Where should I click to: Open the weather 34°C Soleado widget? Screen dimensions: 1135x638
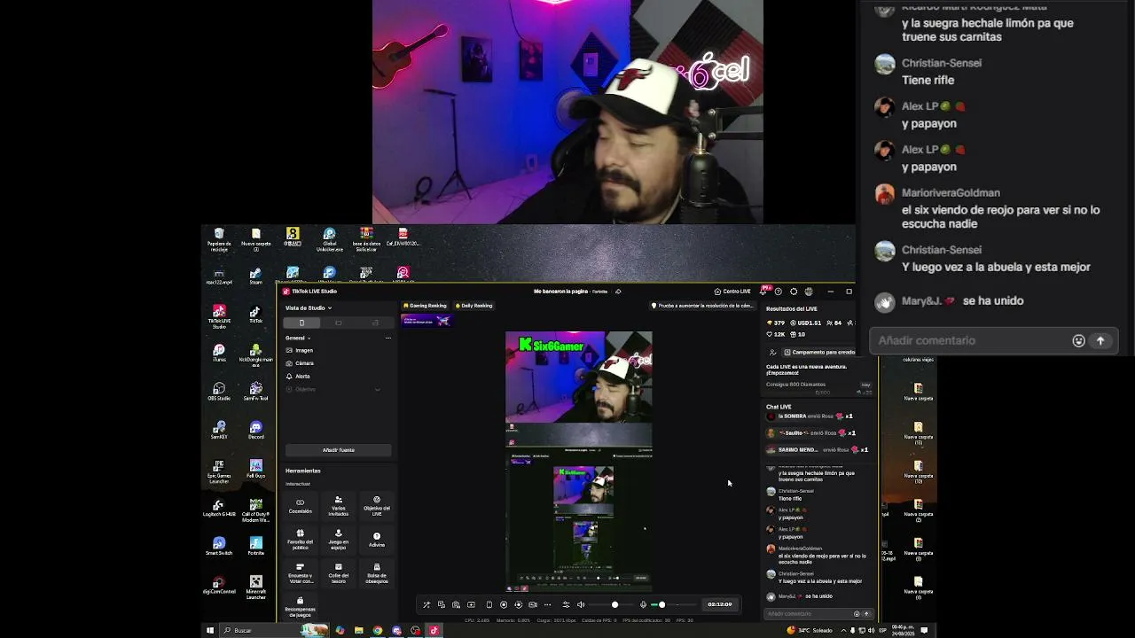[810, 630]
